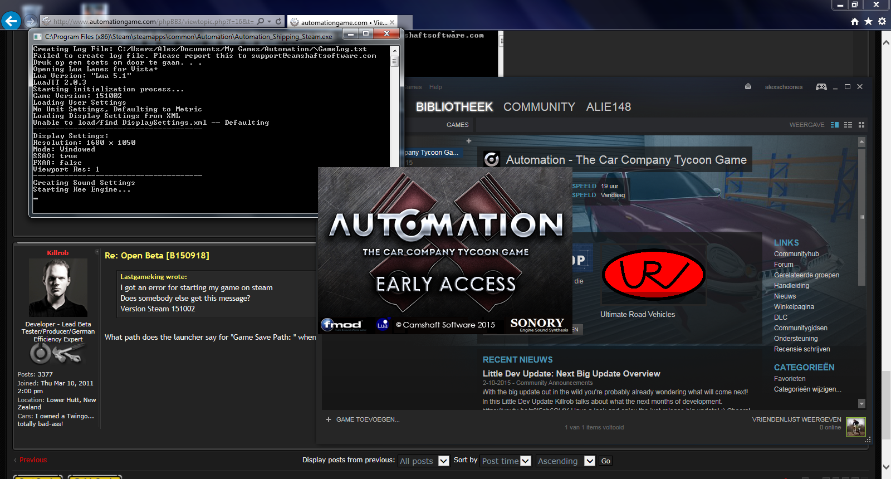Click the search magnifier in address bar
This screenshot has height=479, width=891.
click(261, 22)
